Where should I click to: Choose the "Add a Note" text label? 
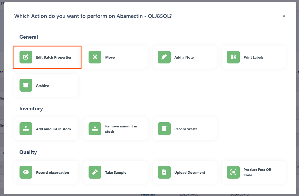[184, 57]
